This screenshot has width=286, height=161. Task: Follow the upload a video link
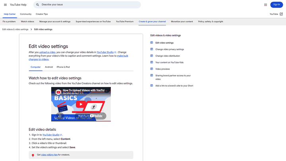[x=47, y=52]
